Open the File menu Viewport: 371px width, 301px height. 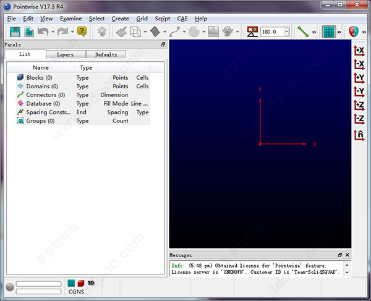tap(11, 19)
